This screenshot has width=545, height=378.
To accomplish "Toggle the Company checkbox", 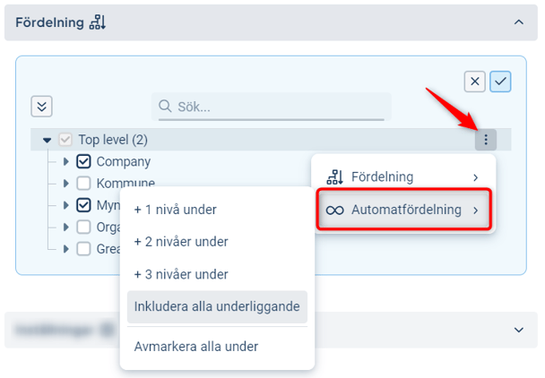I will tap(84, 162).
